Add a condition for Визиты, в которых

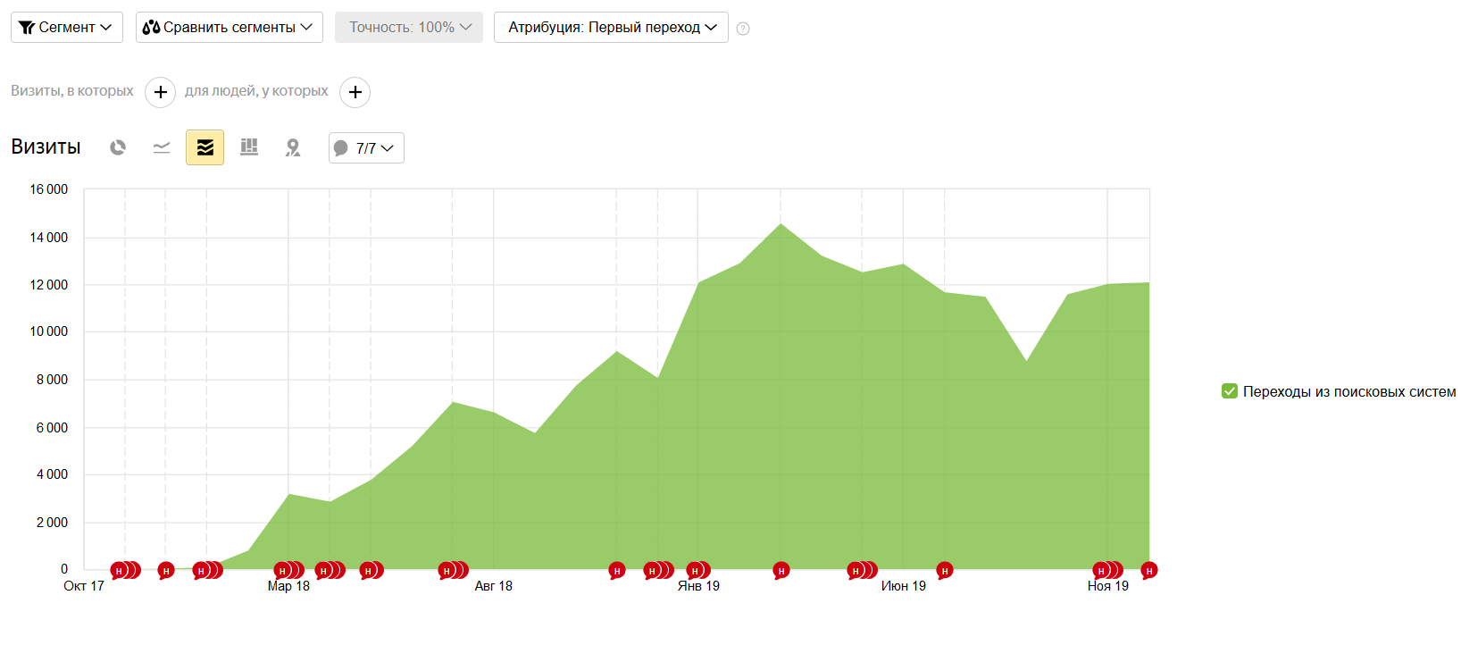point(160,92)
